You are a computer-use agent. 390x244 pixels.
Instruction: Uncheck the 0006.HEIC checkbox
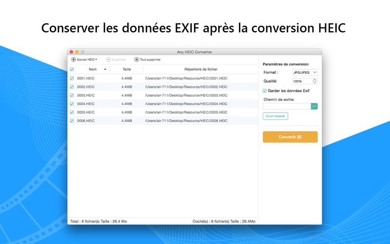tap(72, 121)
